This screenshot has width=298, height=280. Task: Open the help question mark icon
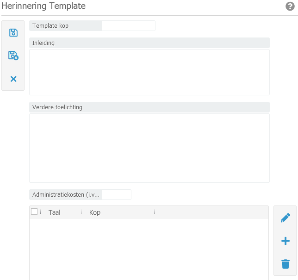pos(290,6)
